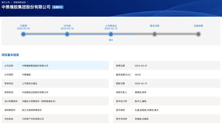The image size is (222, 126).
Task: Click the 公司全称 value 中策橡胶集团股份有限公司
Action: (x=35, y=66)
